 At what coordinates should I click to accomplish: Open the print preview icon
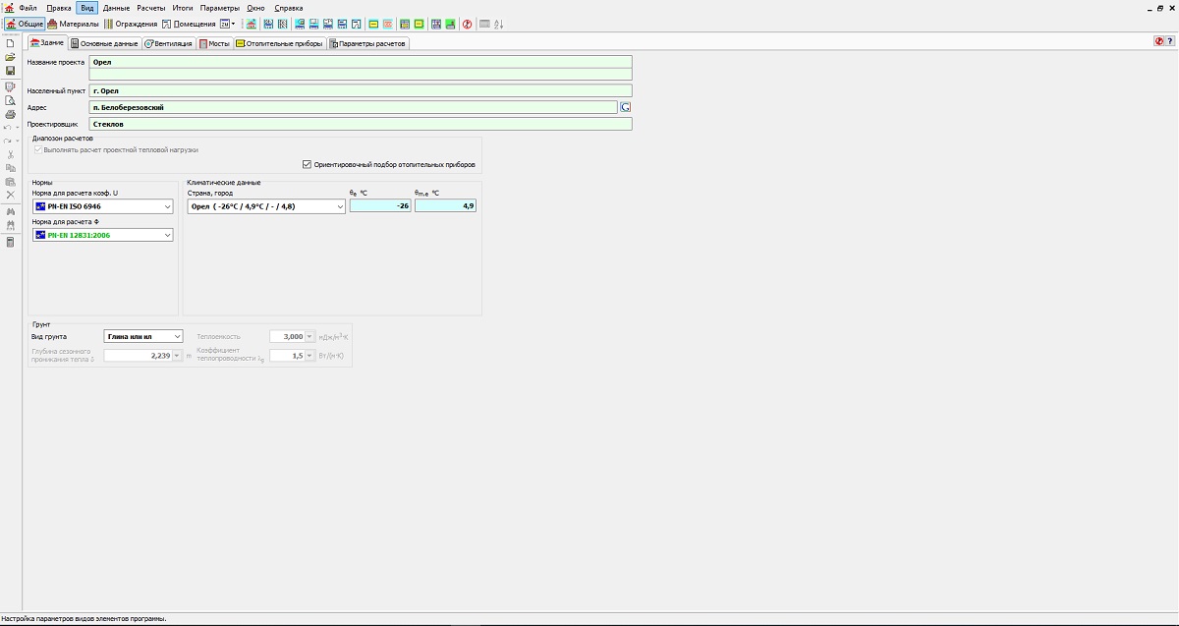pyautogui.click(x=10, y=100)
